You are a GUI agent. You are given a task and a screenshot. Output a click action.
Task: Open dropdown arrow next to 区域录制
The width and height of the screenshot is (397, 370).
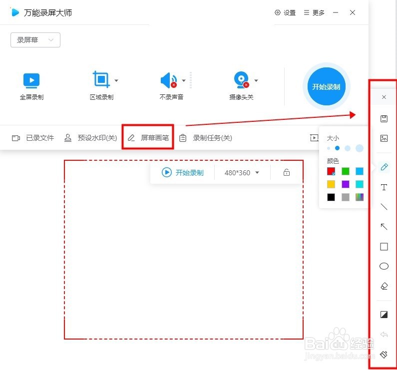(116, 80)
